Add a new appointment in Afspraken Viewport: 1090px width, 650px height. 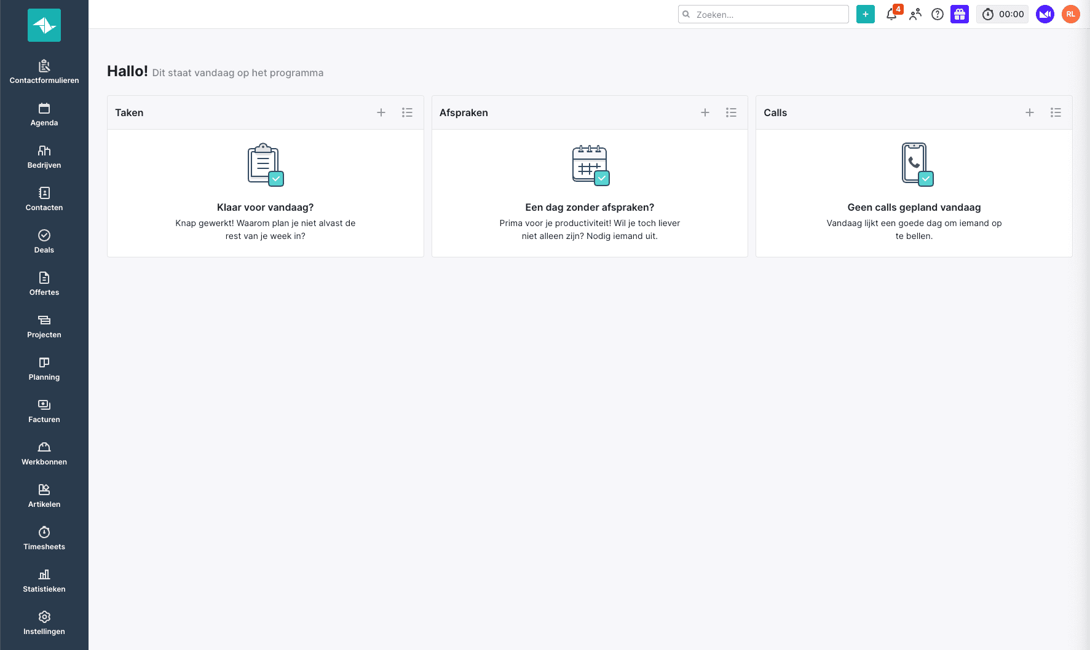tap(705, 112)
